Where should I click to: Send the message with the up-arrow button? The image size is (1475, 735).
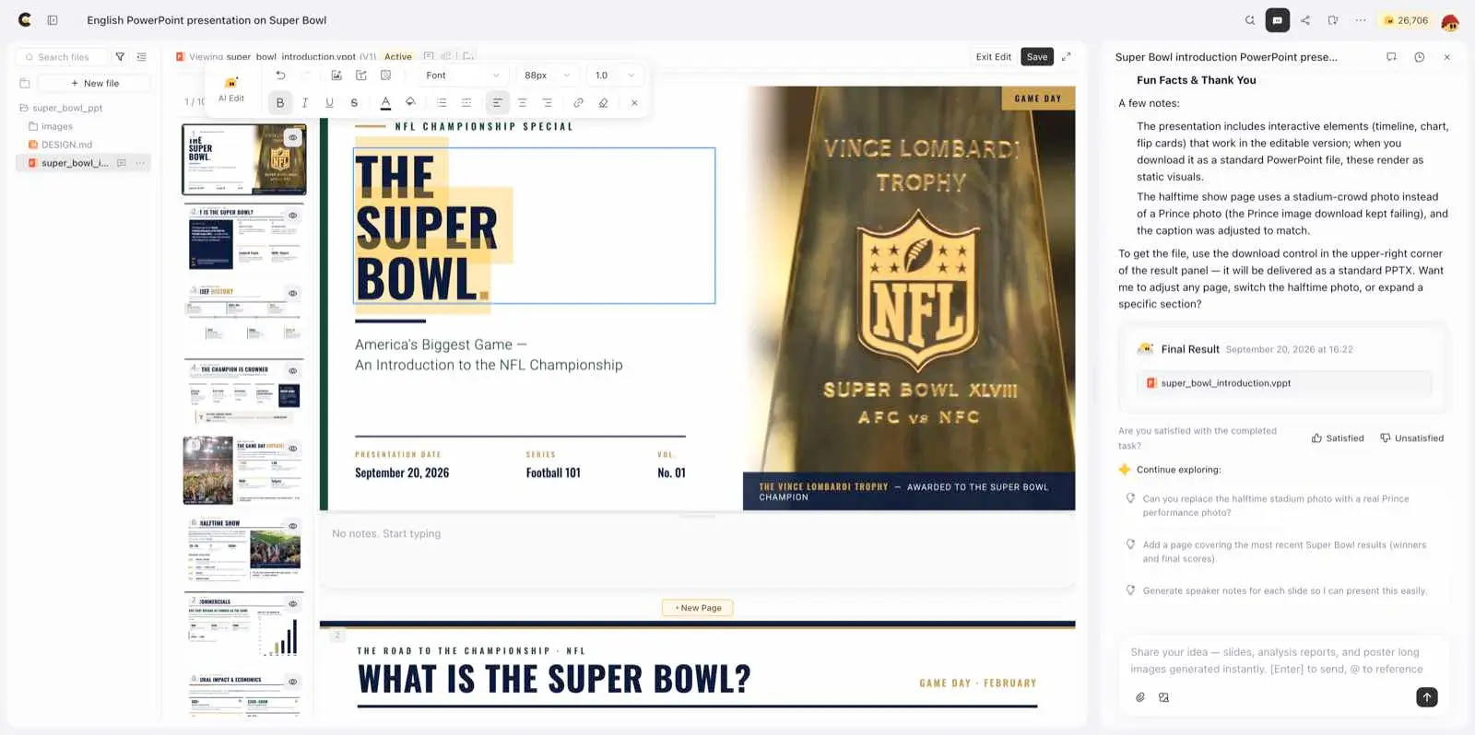pos(1426,697)
